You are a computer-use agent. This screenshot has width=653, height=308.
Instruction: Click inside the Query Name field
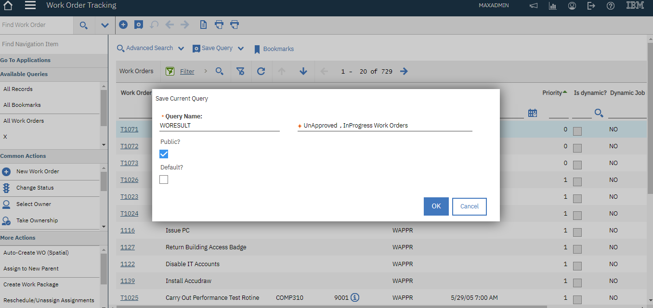[219, 125]
